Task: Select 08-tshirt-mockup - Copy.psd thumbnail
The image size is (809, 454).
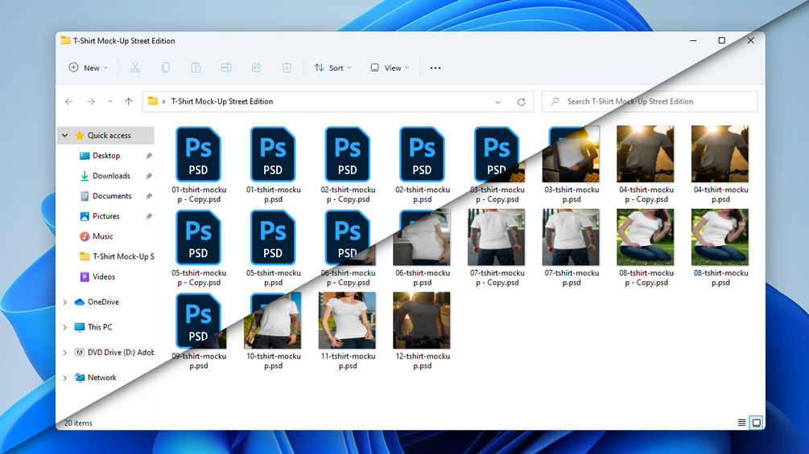Action: point(646,237)
